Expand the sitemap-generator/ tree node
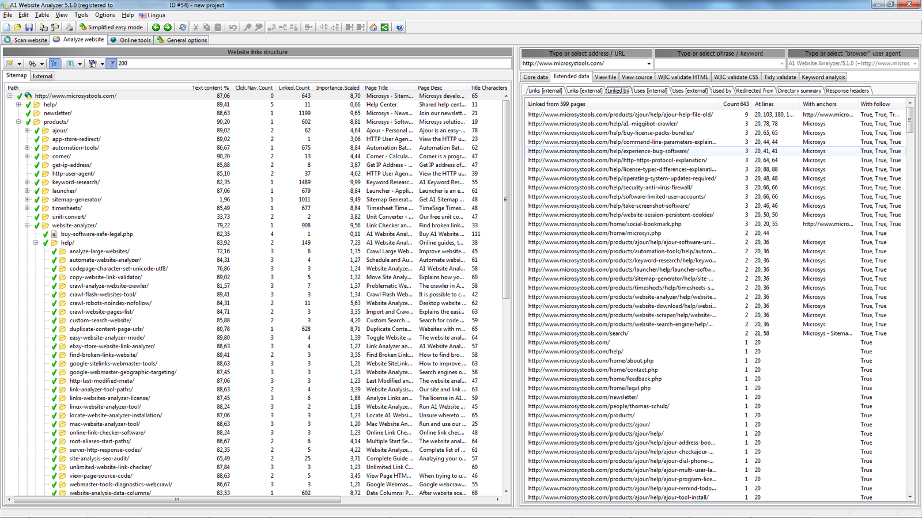The image size is (922, 518). (27, 200)
